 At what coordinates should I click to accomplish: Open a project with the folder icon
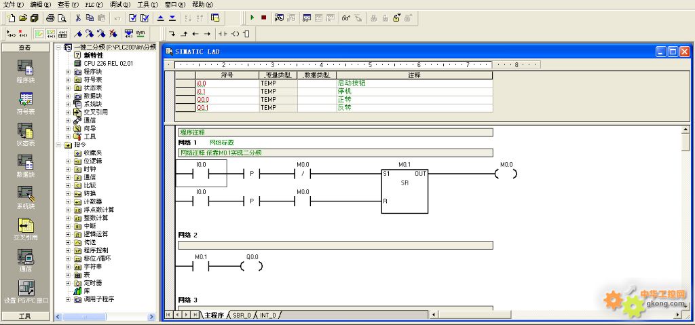pos(23,18)
